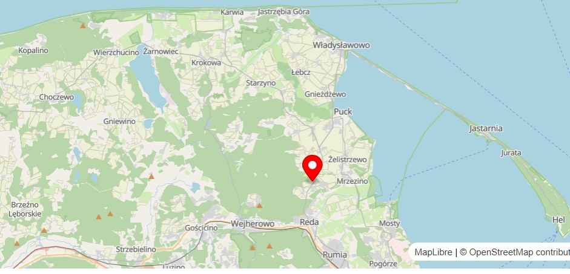This screenshot has width=570, height=274.
Task: Click the Władysławowo town label
Action: 342,45
